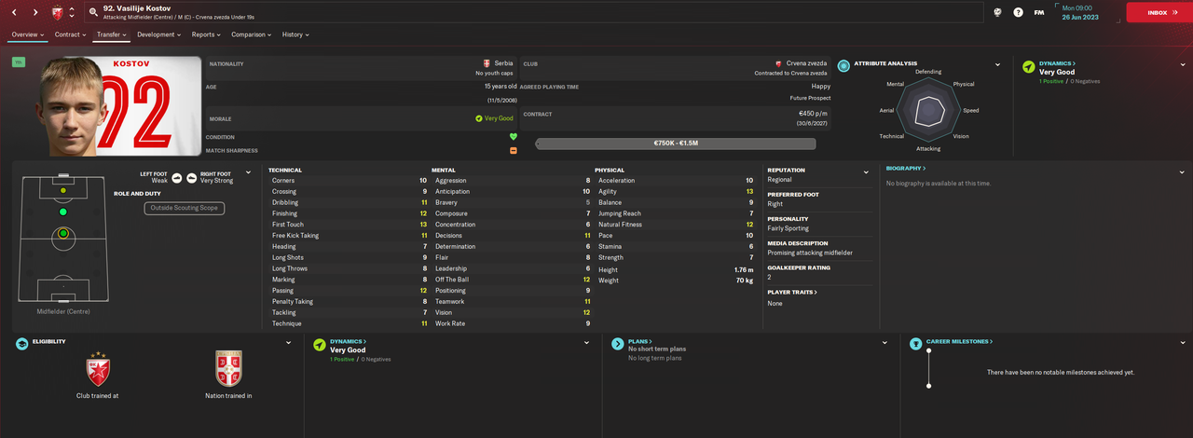Select the striker position dot on pitch
This screenshot has width=1193, height=438.
point(62,190)
